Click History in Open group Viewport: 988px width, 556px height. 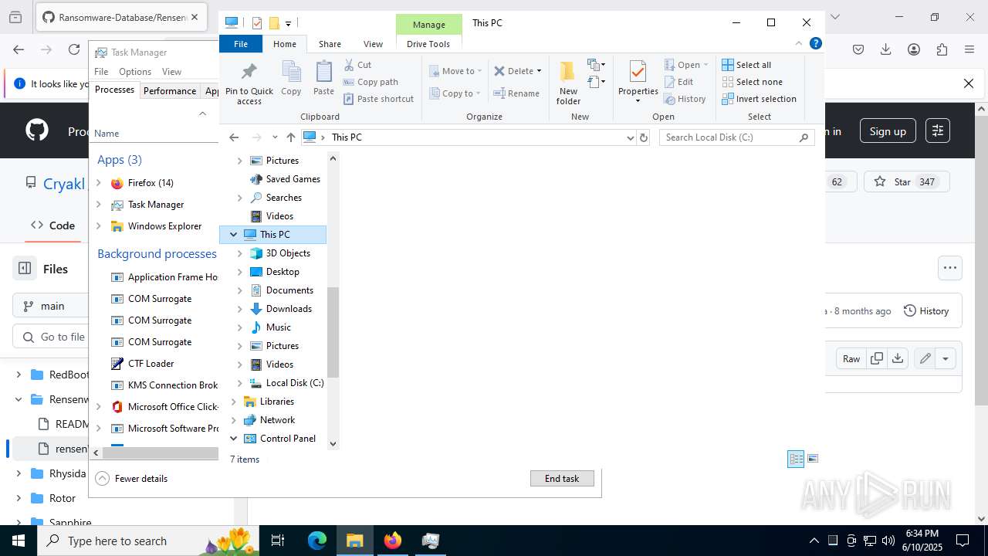pyautogui.click(x=685, y=99)
